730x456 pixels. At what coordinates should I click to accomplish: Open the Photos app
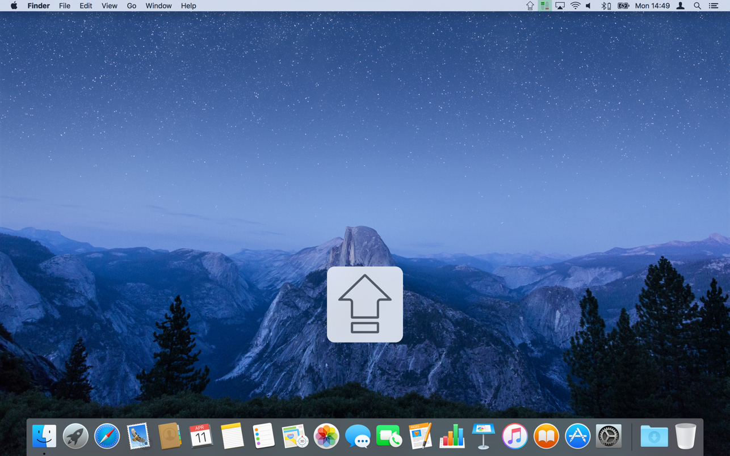pyautogui.click(x=326, y=436)
